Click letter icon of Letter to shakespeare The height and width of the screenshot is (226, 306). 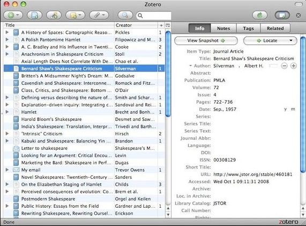[16, 148]
